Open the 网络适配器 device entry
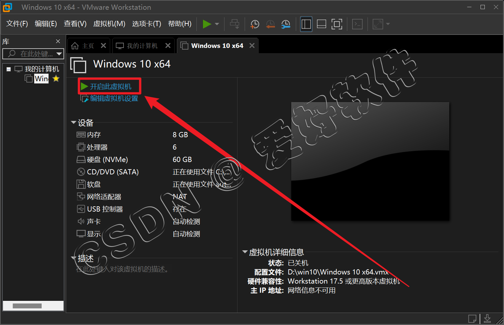This screenshot has height=325, width=504. pos(104,197)
